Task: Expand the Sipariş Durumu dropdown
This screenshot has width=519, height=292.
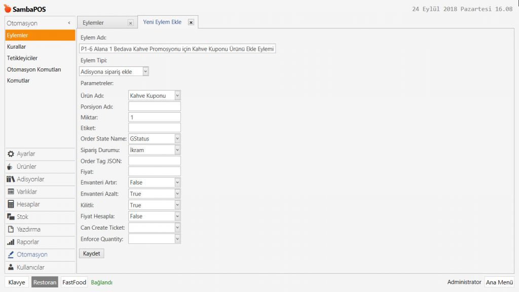Action: coord(177,150)
